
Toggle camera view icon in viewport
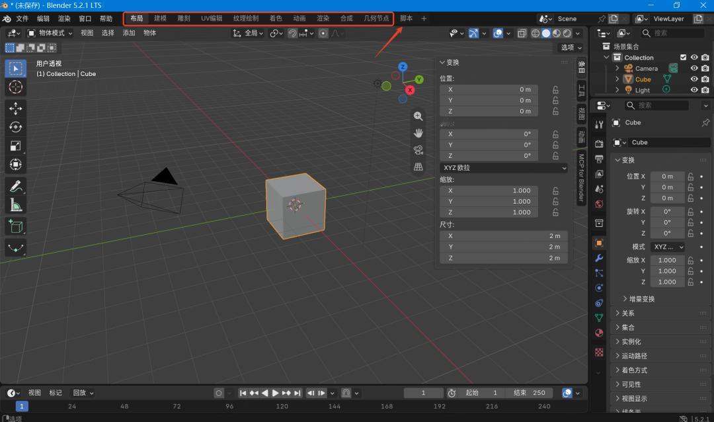(x=418, y=150)
